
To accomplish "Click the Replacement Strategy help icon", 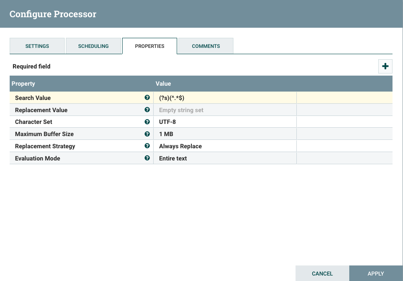I will (x=147, y=146).
